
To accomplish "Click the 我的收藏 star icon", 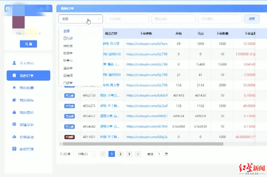I will (14, 88).
